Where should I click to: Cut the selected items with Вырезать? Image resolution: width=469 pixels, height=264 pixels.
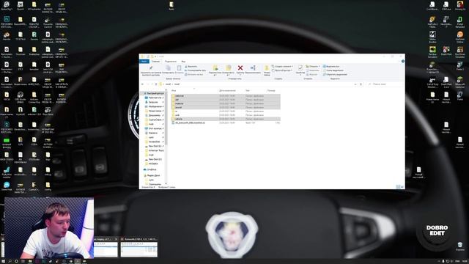click(191, 67)
